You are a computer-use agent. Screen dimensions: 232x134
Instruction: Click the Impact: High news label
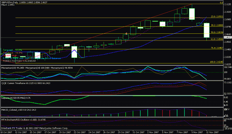(10, 55)
